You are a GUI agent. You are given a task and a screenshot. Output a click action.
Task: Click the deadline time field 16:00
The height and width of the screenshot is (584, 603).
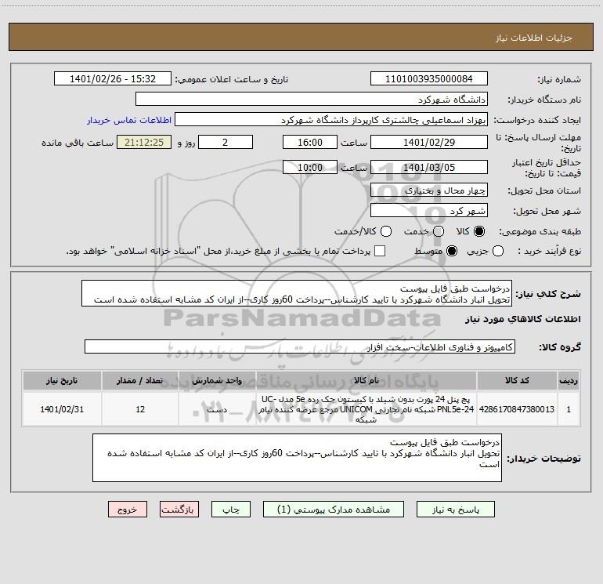pyautogui.click(x=310, y=142)
